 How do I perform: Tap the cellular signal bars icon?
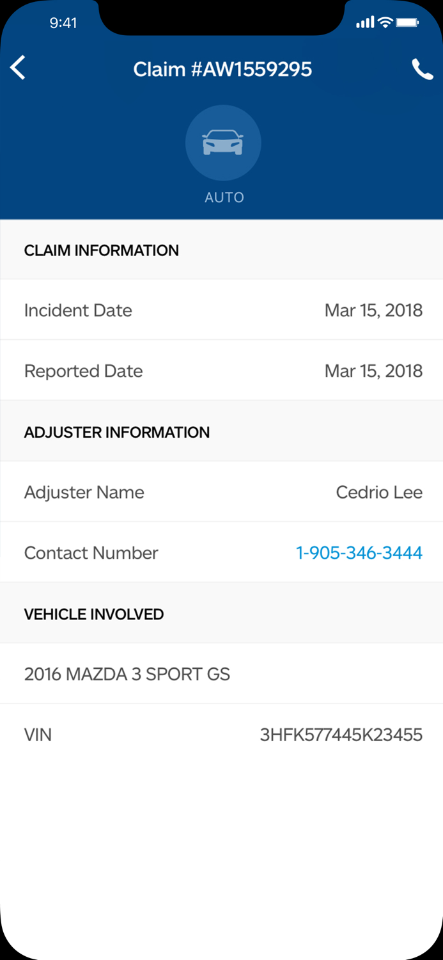[365, 23]
